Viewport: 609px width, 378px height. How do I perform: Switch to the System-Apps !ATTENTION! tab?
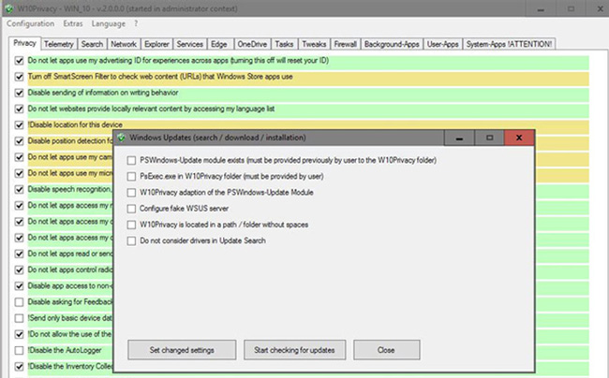coord(509,44)
